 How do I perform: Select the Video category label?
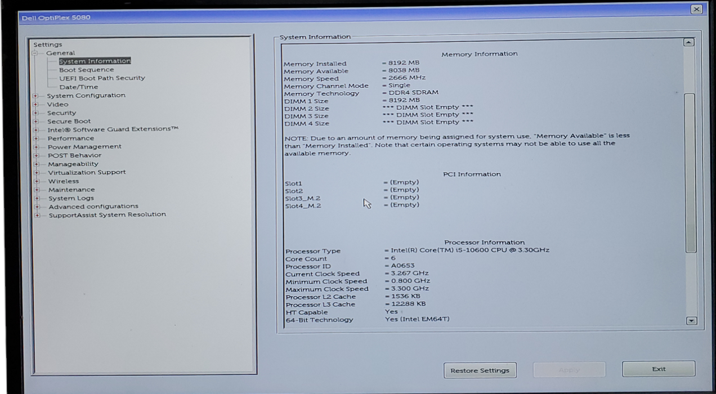(x=57, y=104)
